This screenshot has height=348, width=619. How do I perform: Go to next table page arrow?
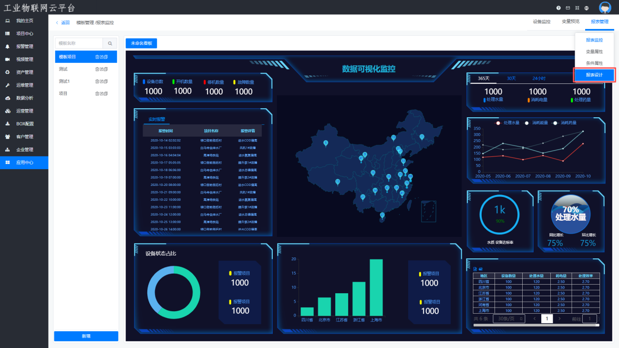560,318
